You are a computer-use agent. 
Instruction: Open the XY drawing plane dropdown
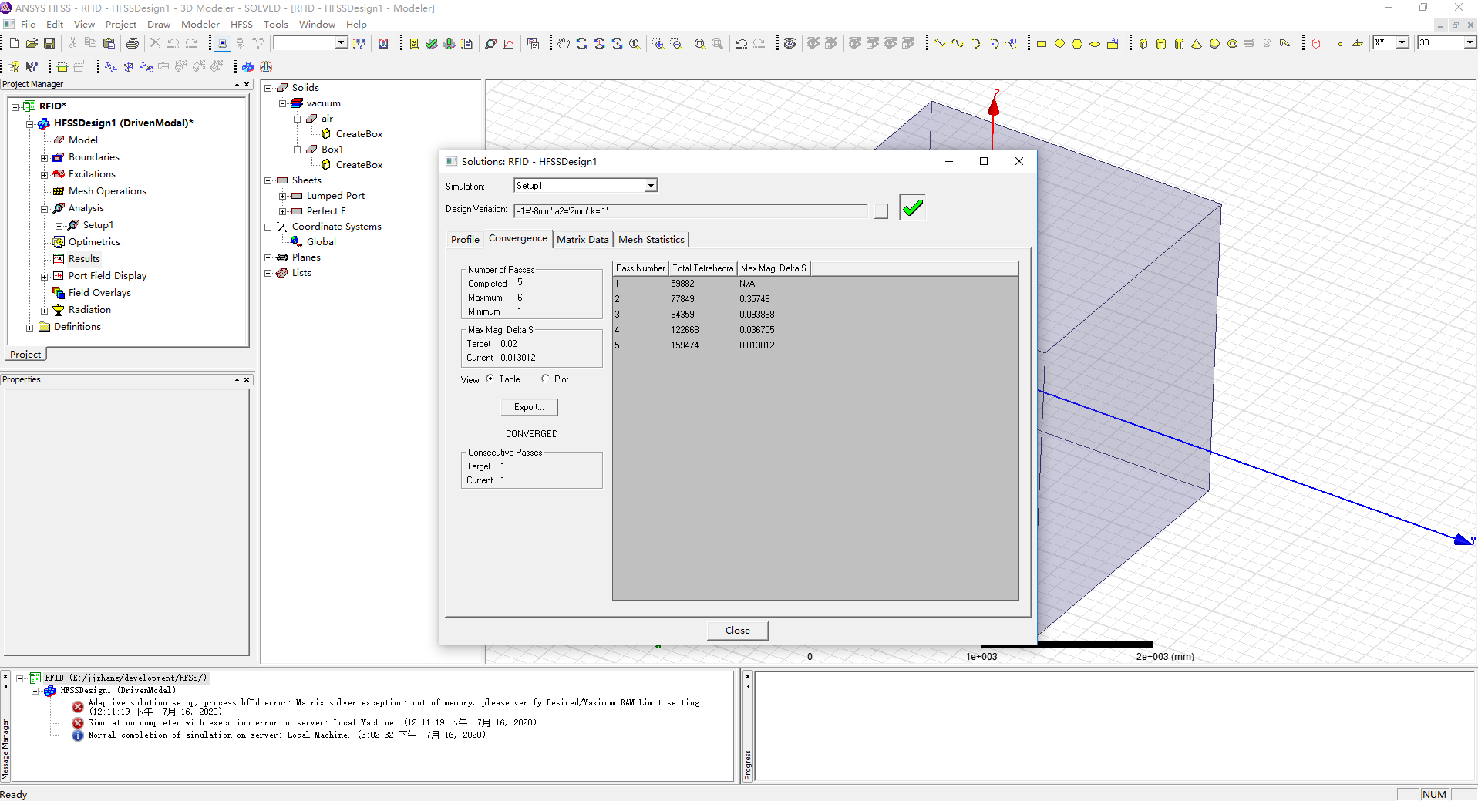1402,42
